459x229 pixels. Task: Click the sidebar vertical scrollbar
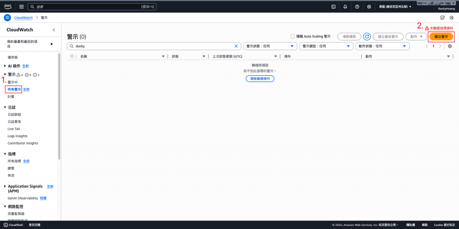tap(59, 106)
